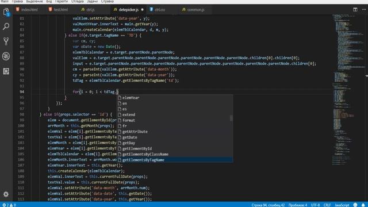
Task: Choose getElementById from autocomplete list
Action: 175,148
